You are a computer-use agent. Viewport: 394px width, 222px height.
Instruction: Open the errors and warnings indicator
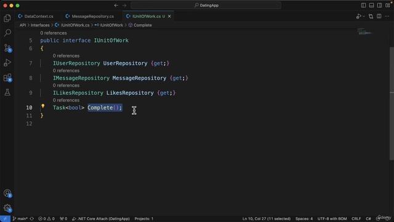[x=47, y=219]
